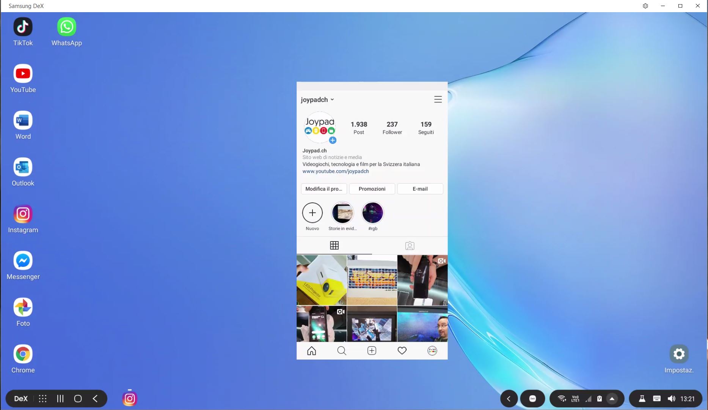Check the mobile signal strength icon

click(588, 399)
